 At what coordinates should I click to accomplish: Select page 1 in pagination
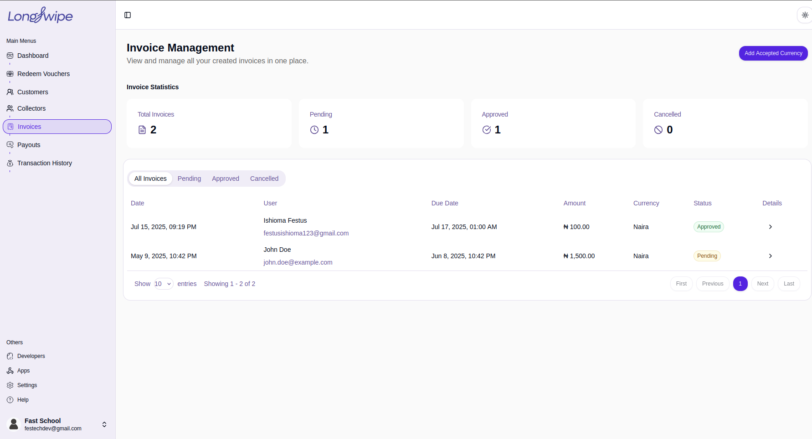point(740,284)
